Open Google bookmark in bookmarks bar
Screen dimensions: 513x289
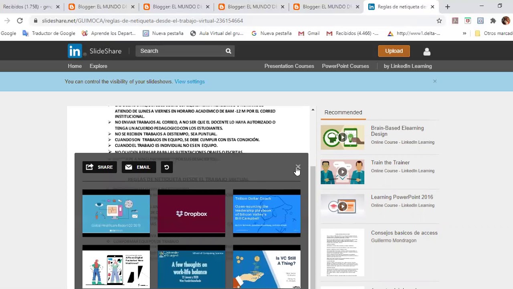coord(8,33)
